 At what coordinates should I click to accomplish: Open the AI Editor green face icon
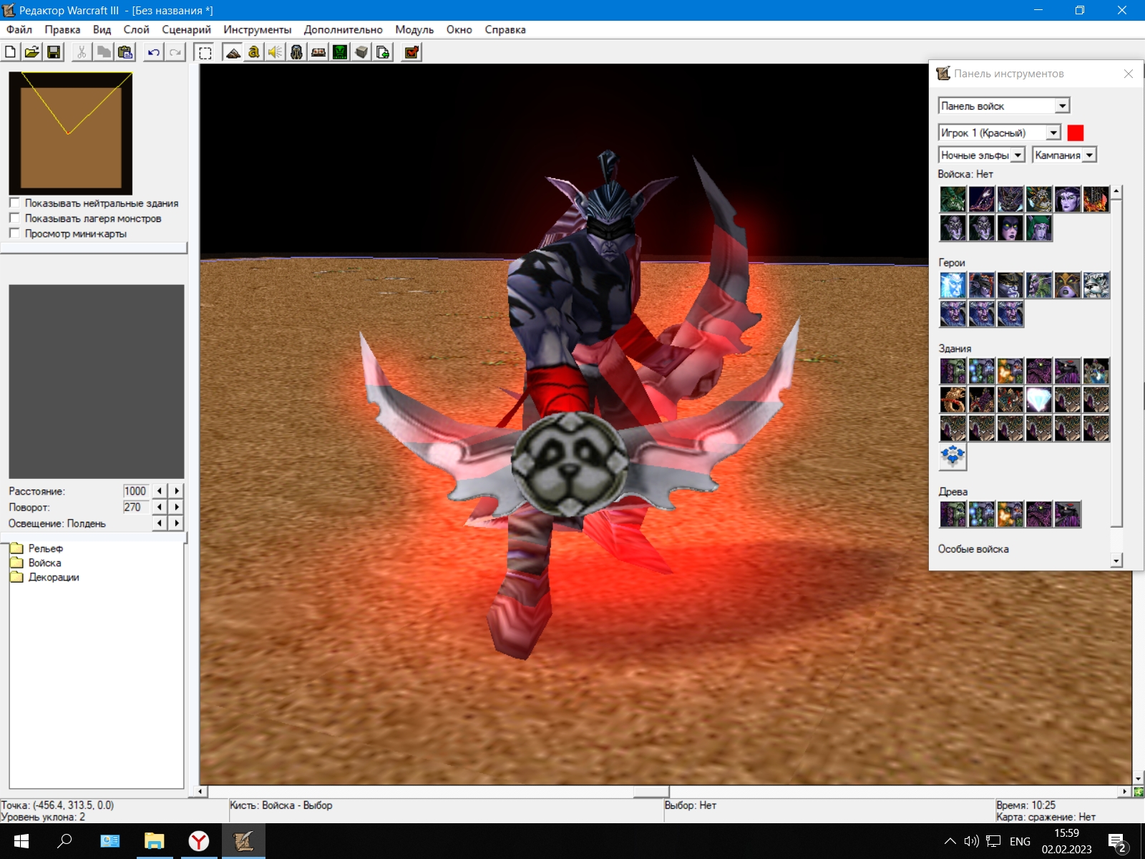340,52
